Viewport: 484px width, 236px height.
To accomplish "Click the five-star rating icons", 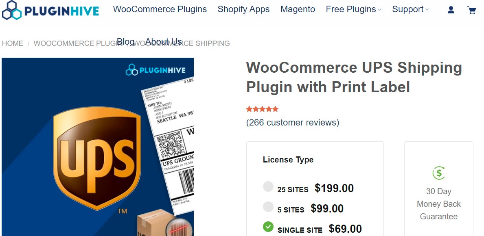I will coord(262,109).
